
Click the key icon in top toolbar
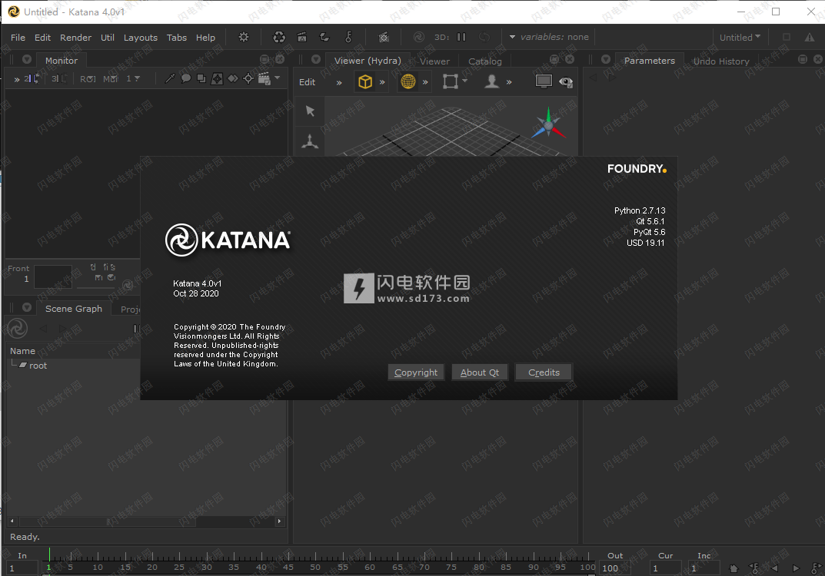click(348, 37)
